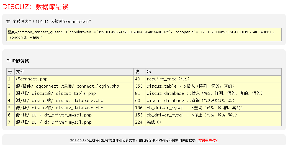Select the discuz_database ::查询 code cell

[213, 101]
